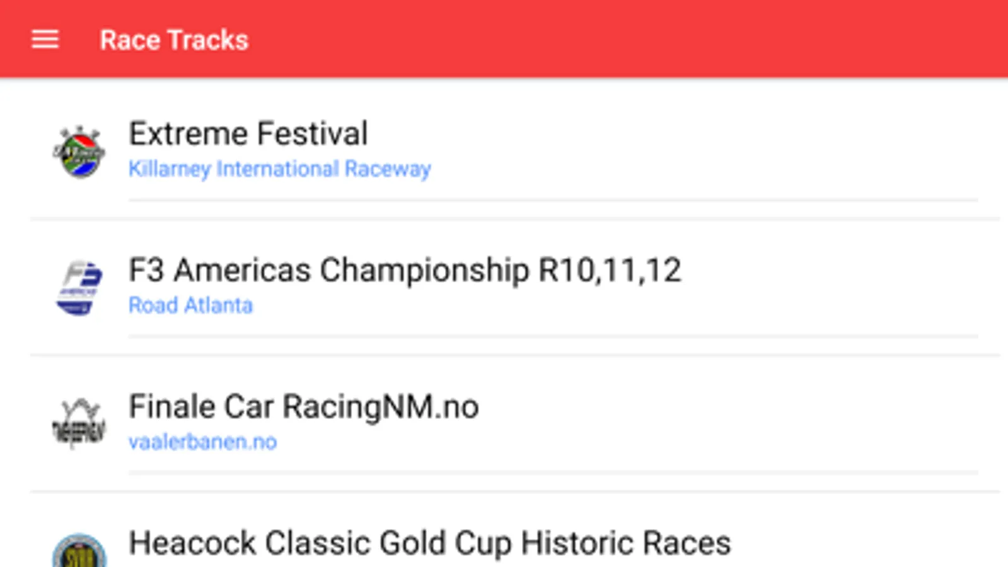
Task: Follow the Road Atlanta track link
Action: [x=190, y=306]
